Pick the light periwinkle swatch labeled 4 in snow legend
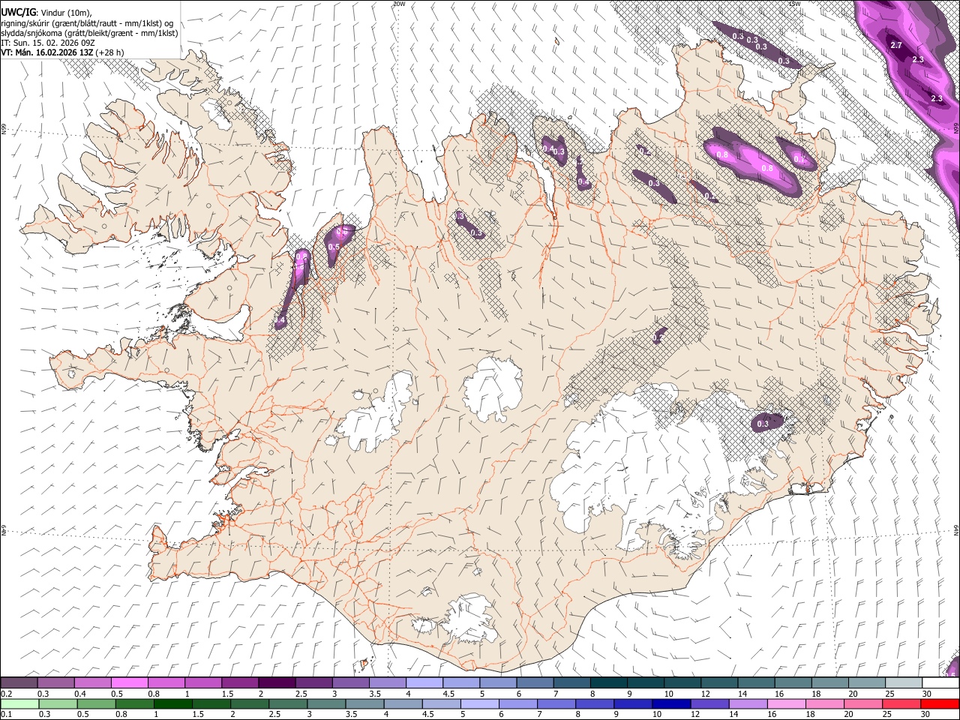Viewport: 960px width, 720px height. pos(424,683)
